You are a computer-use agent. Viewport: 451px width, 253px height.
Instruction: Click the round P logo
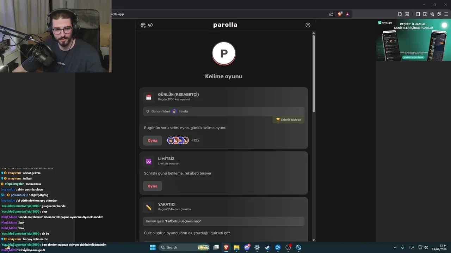(224, 53)
